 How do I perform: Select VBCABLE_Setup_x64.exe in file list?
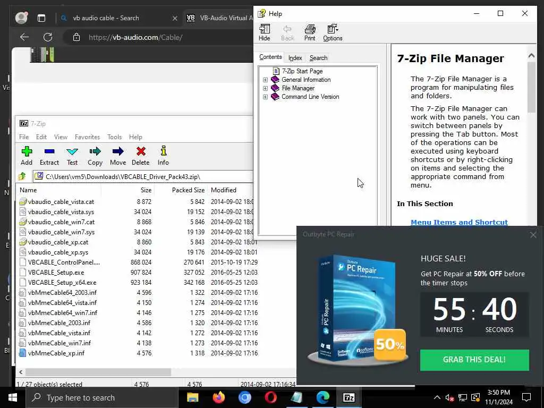click(62, 283)
